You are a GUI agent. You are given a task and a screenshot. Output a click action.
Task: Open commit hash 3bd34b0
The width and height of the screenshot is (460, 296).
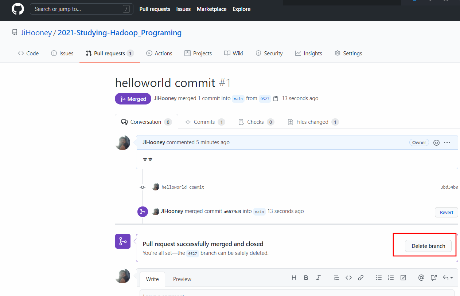click(449, 187)
